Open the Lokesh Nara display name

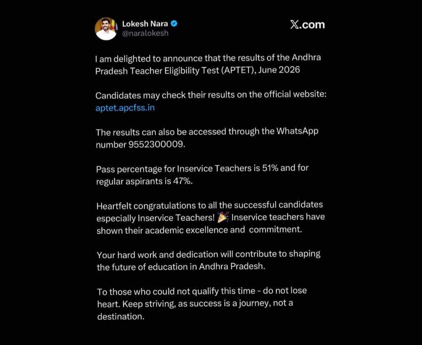click(x=145, y=23)
